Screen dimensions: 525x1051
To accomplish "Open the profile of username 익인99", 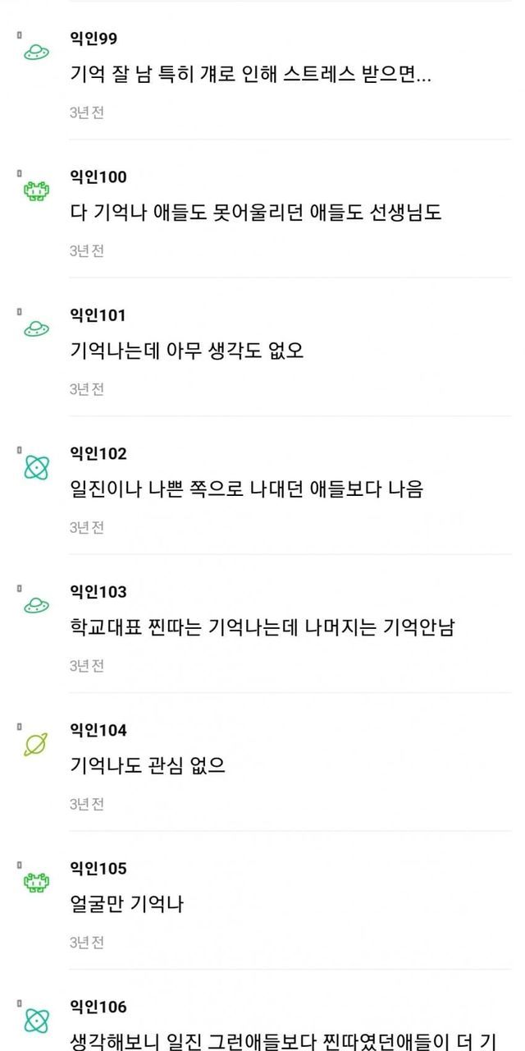I will pyautogui.click(x=94, y=39).
